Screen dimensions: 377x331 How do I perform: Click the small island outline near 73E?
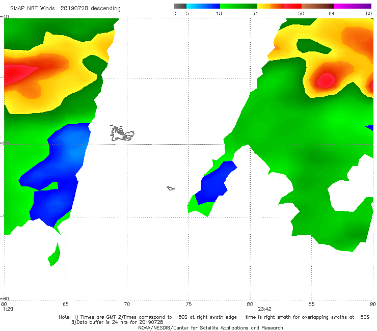pos(171,188)
